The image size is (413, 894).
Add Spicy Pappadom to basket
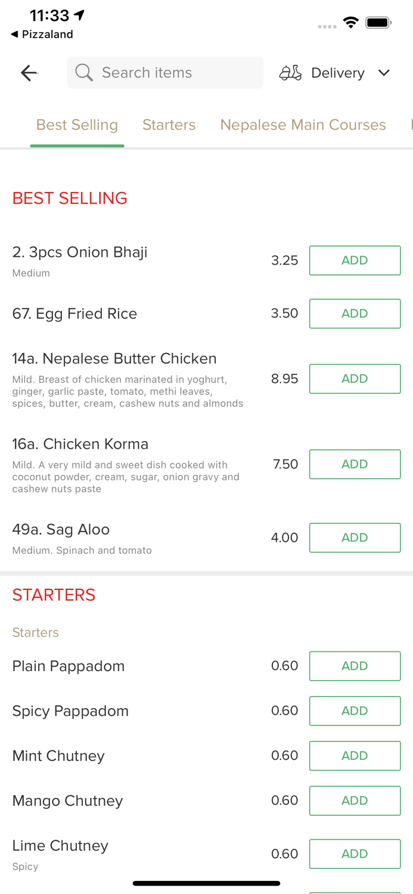(x=355, y=710)
